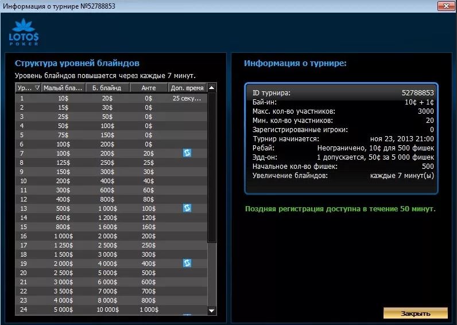457x325 pixels.
Task: Click the blinds table scroll down arrow
Action: (x=212, y=311)
